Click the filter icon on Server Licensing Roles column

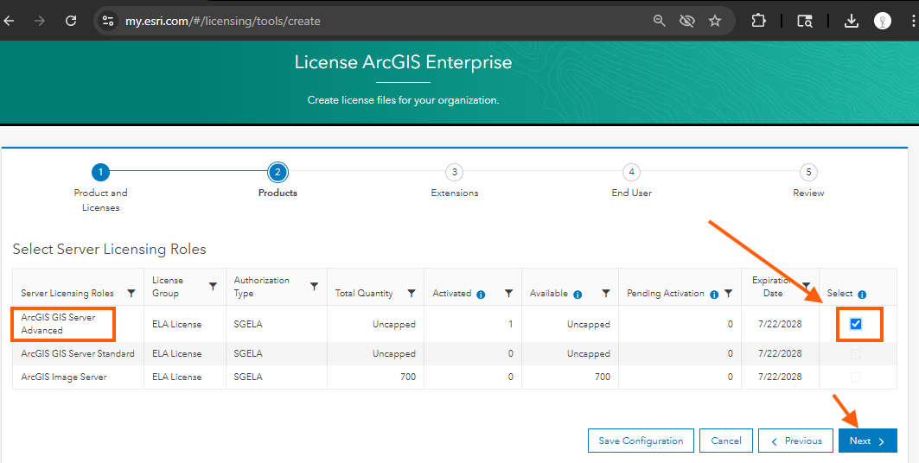click(131, 294)
